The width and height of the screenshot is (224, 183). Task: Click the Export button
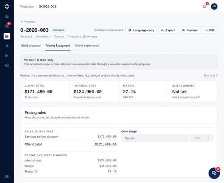point(168,30)
